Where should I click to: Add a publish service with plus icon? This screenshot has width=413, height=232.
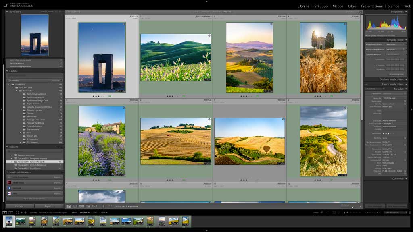coord(62,172)
